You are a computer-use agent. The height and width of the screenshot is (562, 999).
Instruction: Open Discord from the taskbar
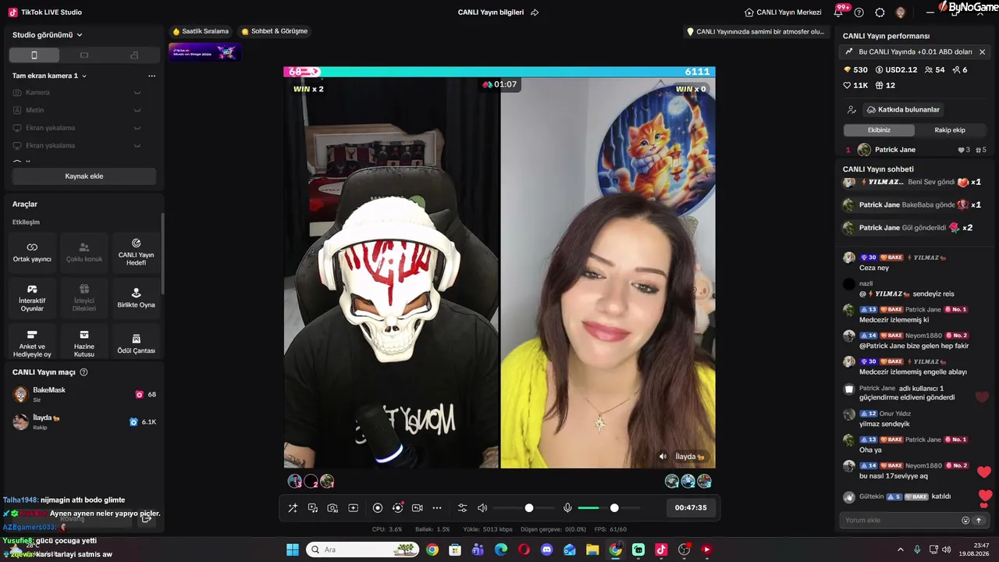pos(546,550)
